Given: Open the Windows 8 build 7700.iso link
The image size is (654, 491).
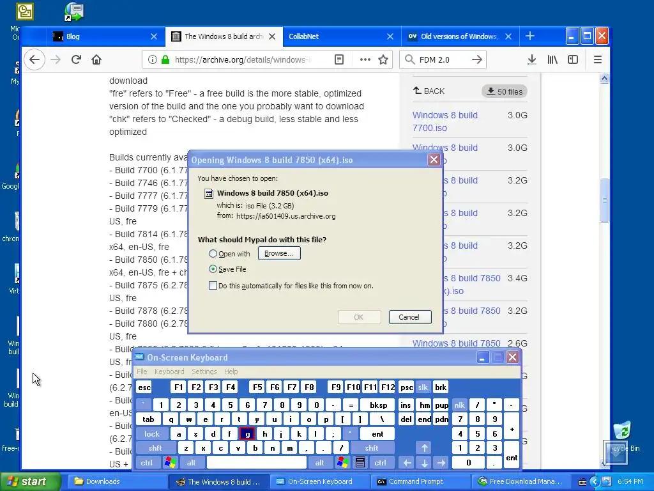Looking at the screenshot, I should click(445, 121).
